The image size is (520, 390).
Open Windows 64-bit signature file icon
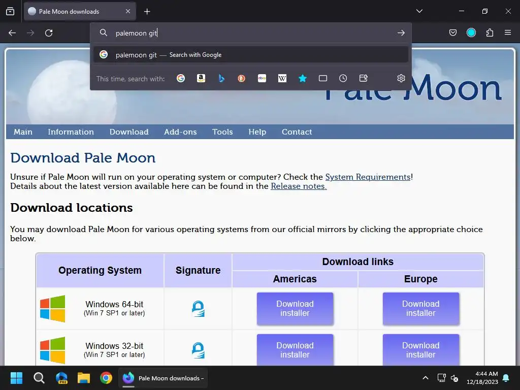[199, 308]
